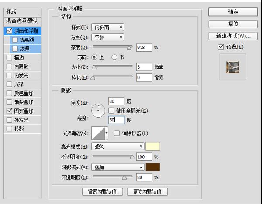Click the 确定 button
The height and width of the screenshot is (204, 262).
233,12
